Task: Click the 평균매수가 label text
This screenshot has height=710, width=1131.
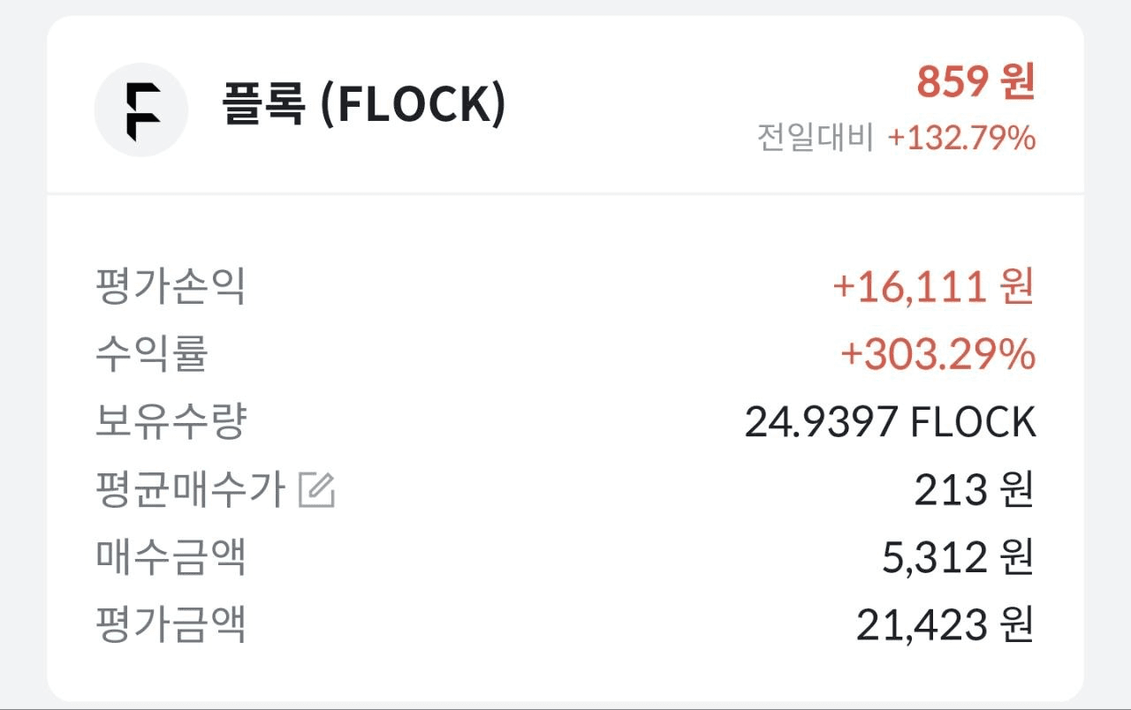Action: click(190, 490)
